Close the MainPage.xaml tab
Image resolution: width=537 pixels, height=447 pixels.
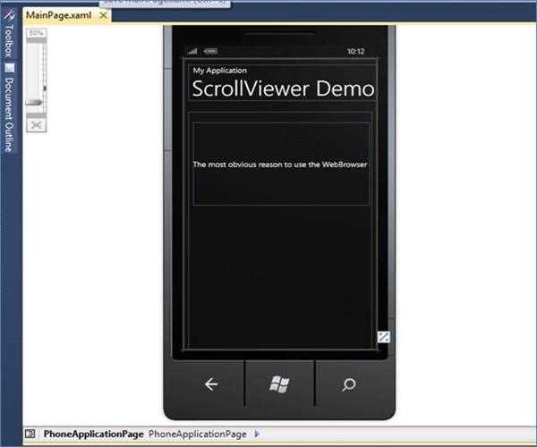pyautogui.click(x=103, y=15)
